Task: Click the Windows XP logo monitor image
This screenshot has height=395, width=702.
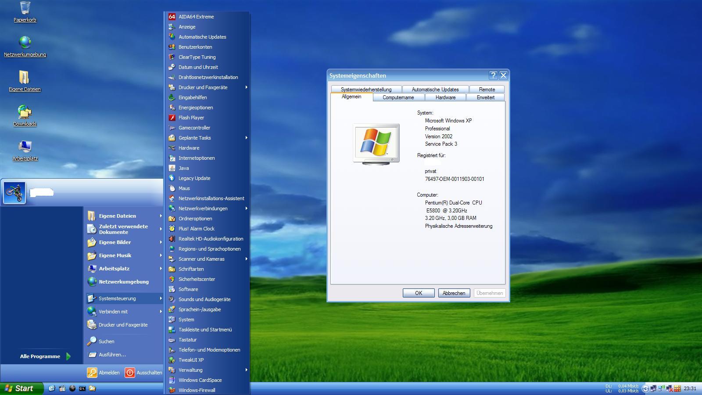Action: [376, 144]
